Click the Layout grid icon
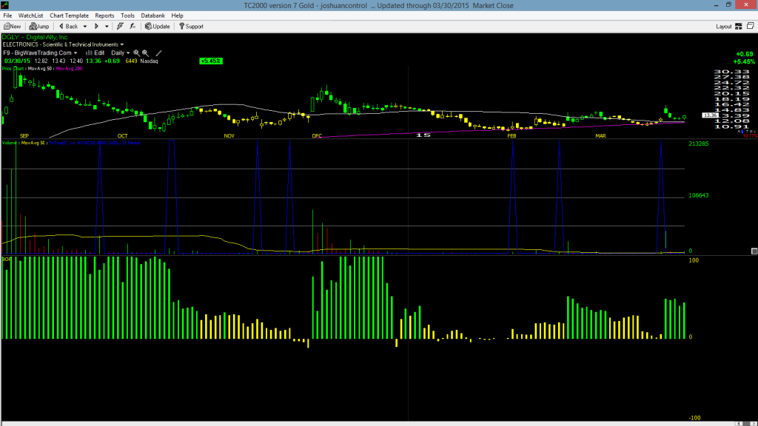Viewport: 758px width, 426px height. click(x=739, y=27)
